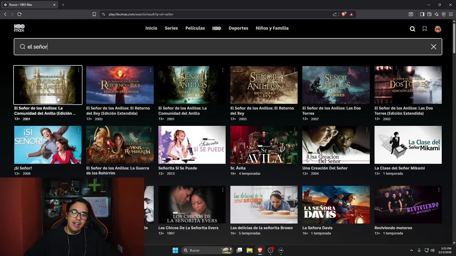456x256 pixels.
Task: Open options menu on Los Chicos De La Señorita Evers
Action: click(223, 190)
